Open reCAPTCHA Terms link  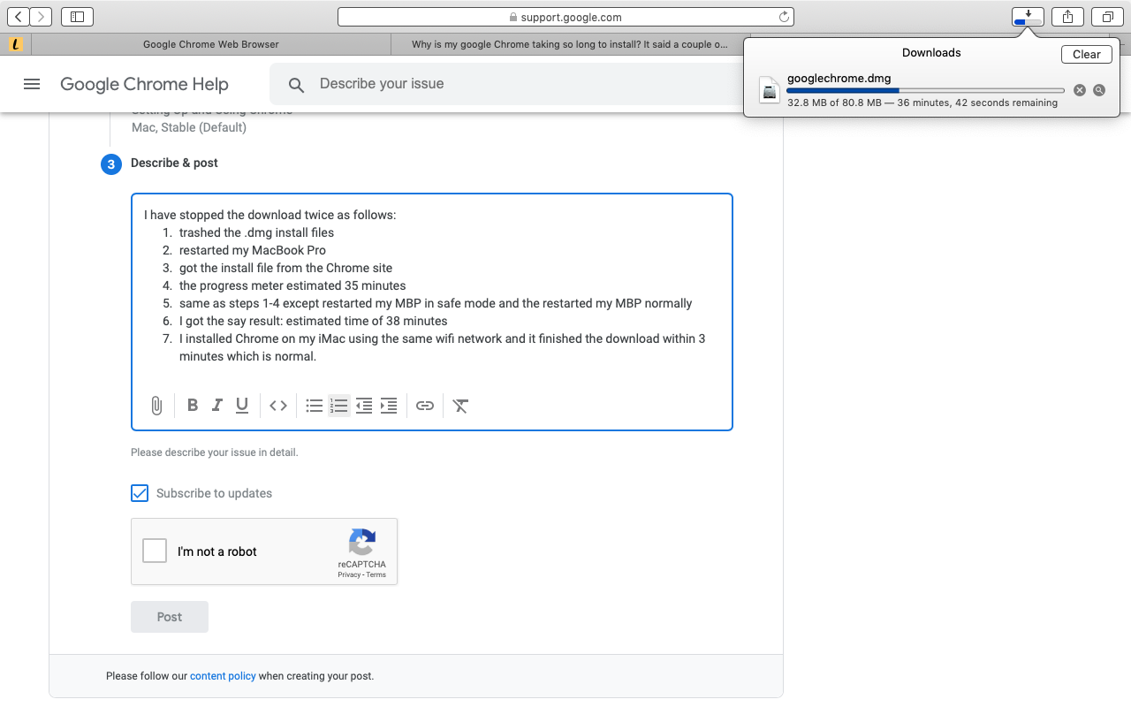tap(376, 575)
